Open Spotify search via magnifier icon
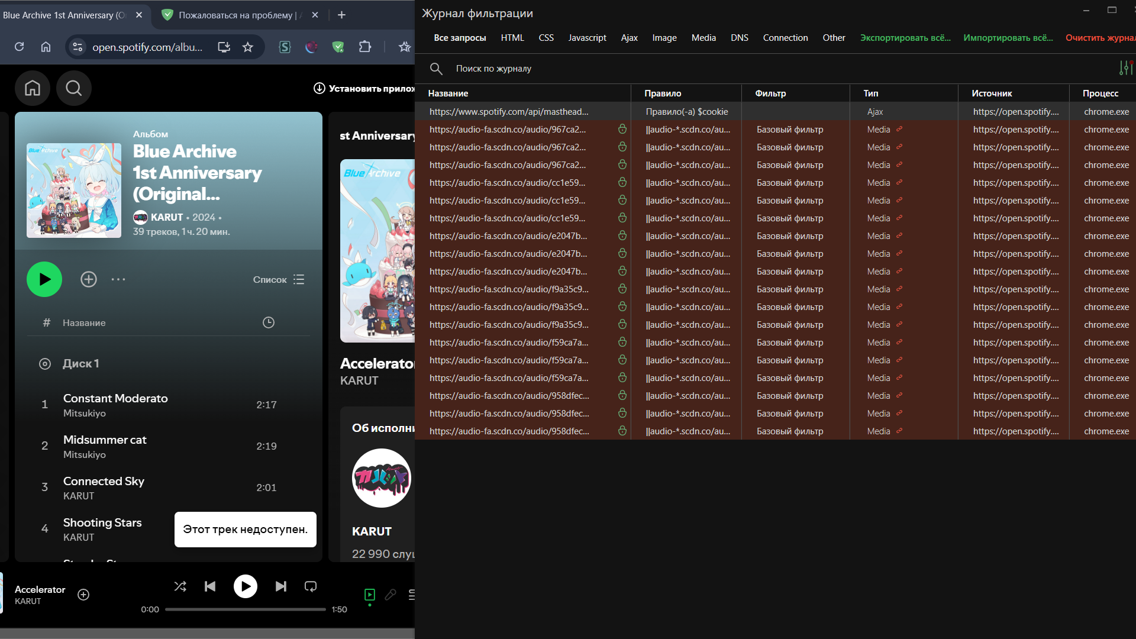Viewport: 1136px width, 639px height. (x=73, y=88)
